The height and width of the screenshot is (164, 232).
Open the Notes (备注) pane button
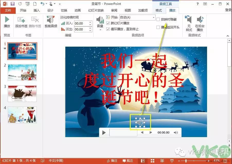(x=112, y=161)
